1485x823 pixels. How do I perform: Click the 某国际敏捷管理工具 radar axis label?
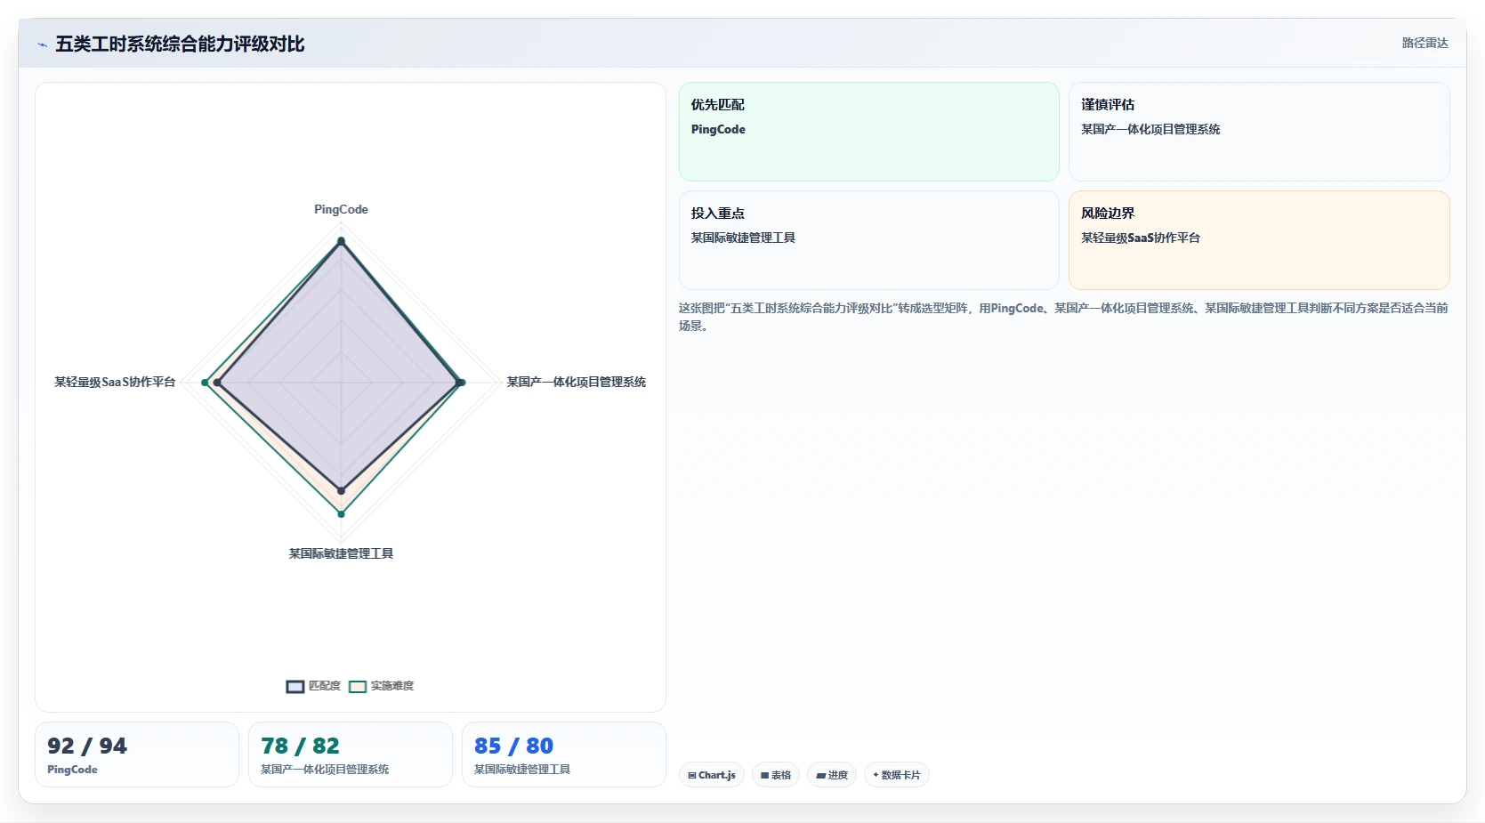341,553
